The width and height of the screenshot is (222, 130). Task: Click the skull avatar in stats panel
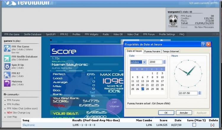(173, 21)
